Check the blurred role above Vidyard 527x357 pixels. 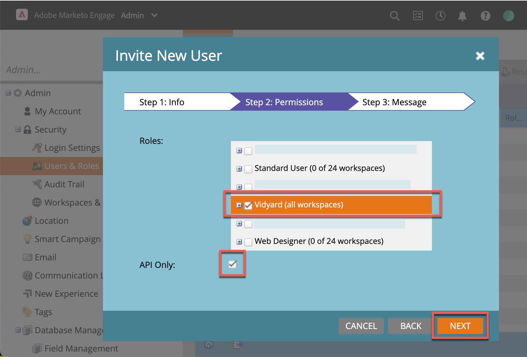click(x=248, y=187)
